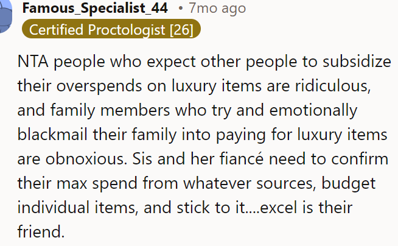The height and width of the screenshot is (246, 398).
Task: Open the Famous_Specialist_44 user profile
Action: [95, 8]
